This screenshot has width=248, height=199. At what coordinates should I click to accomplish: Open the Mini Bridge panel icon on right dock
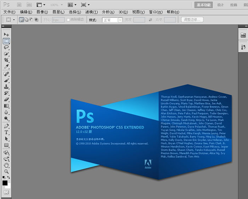[x=243, y=35]
